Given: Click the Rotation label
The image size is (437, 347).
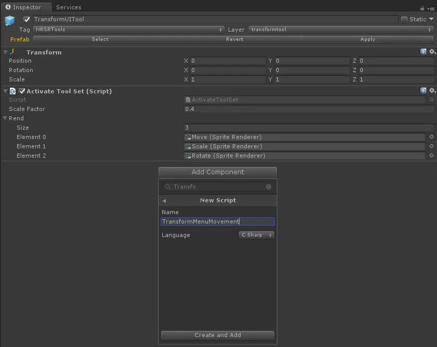Looking at the screenshot, I should tap(21, 70).
